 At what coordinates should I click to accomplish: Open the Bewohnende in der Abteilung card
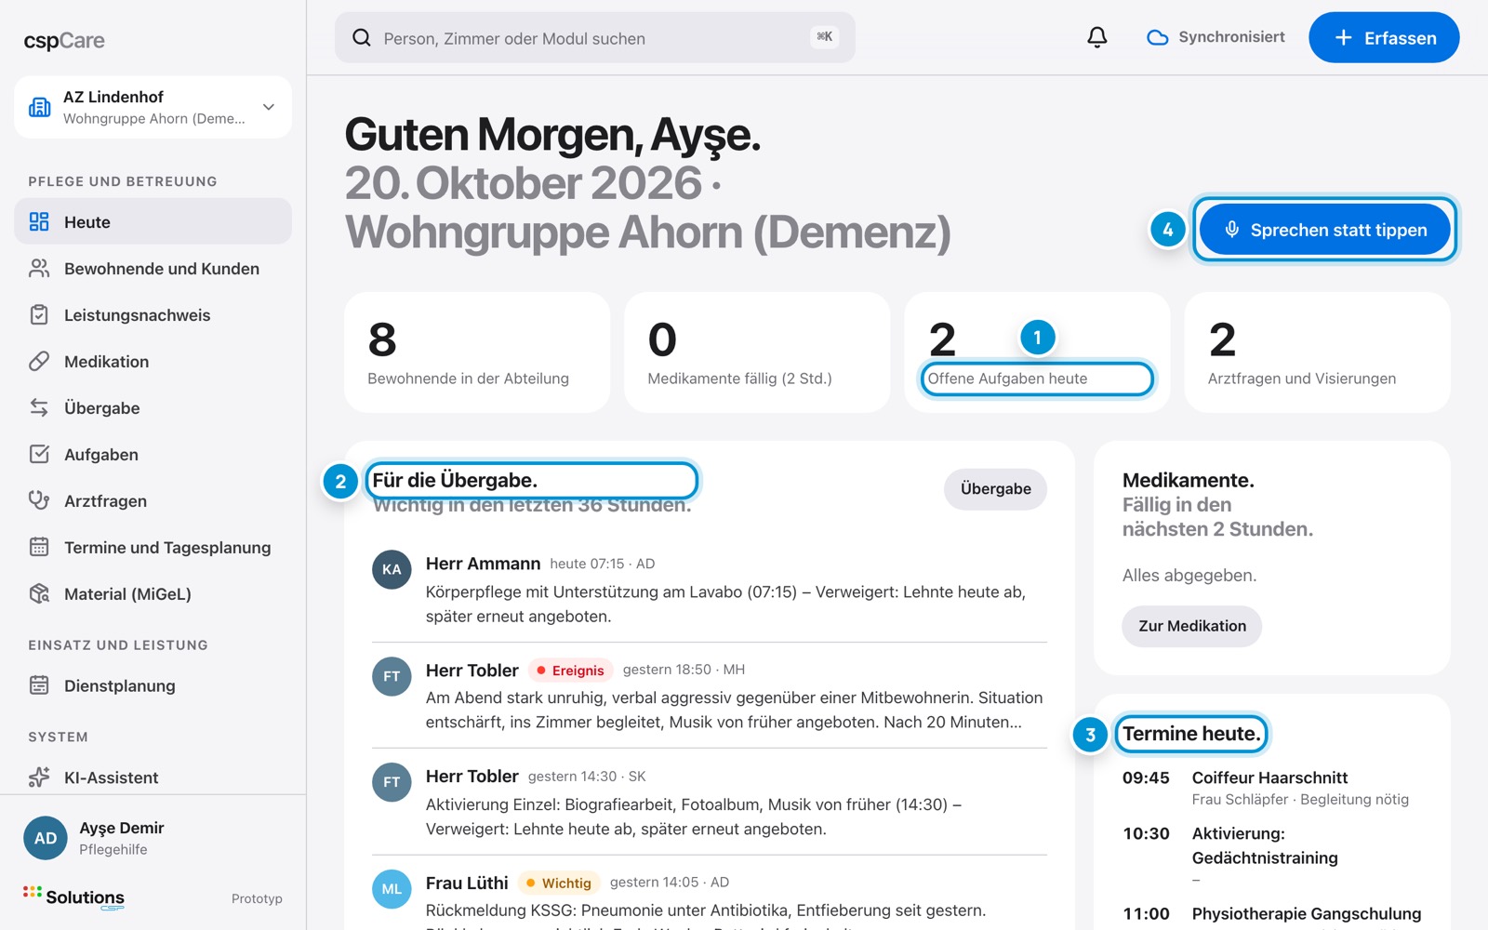(477, 352)
